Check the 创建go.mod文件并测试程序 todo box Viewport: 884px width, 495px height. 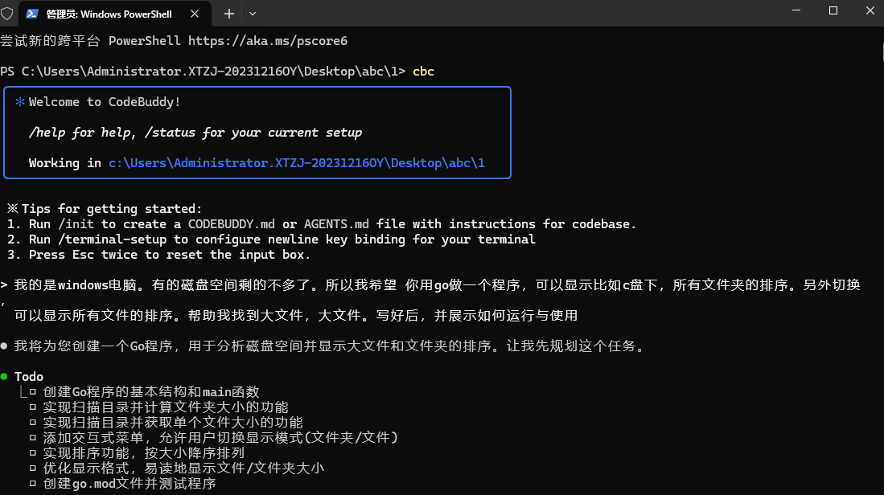tap(33, 483)
